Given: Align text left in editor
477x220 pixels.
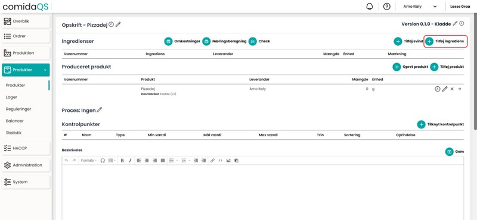Looking at the screenshot, I should (139, 161).
